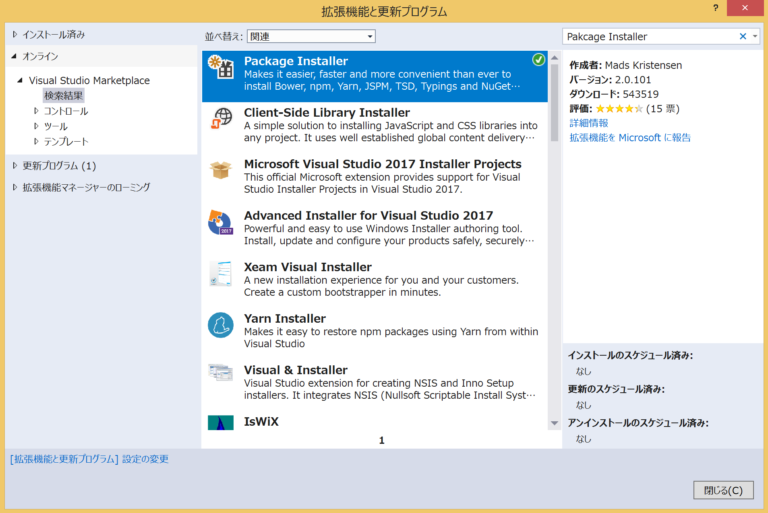Expand the ツール subcategory
Viewport: 768px width, 513px height.
point(36,126)
